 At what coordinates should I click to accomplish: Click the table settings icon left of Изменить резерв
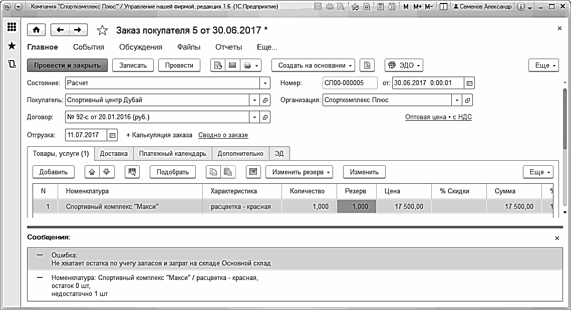point(253,172)
